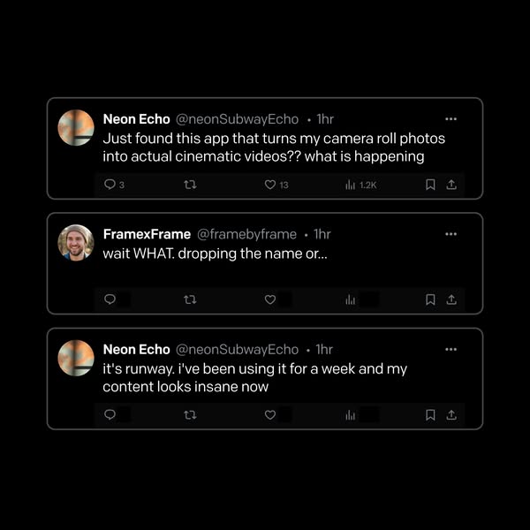Open Neon Echo avatar on runway post
Screen dimensions: 530x530
point(76,358)
